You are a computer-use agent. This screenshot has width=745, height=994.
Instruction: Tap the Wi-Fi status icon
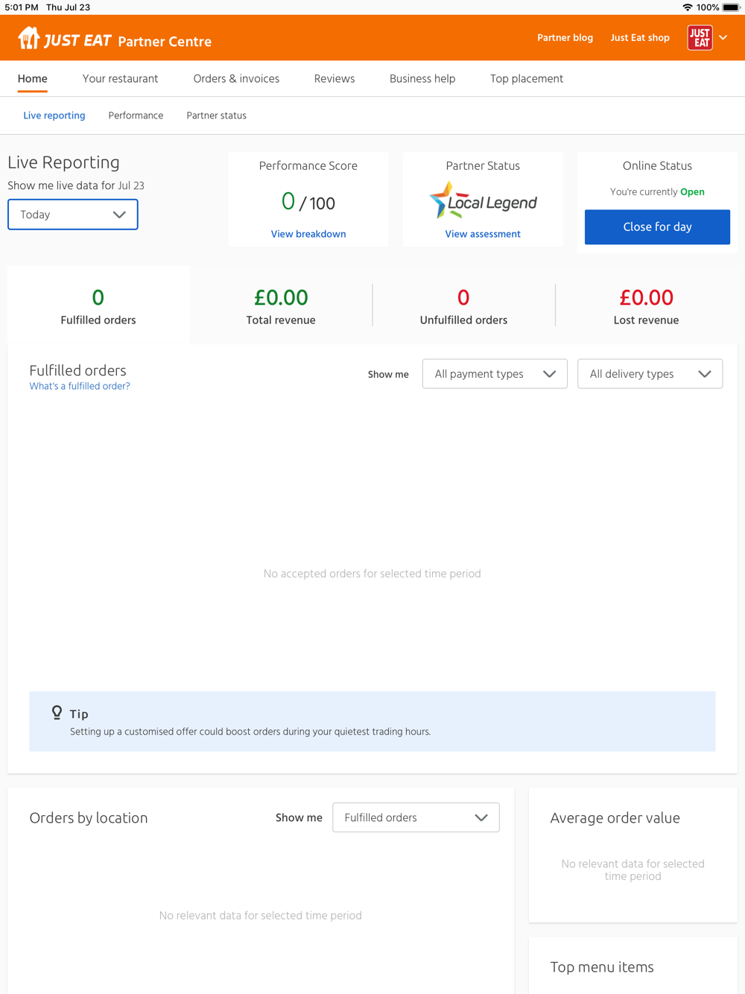pyautogui.click(x=687, y=7)
